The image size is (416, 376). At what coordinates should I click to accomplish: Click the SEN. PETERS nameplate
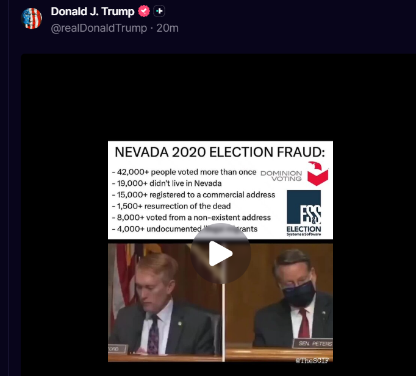(313, 344)
